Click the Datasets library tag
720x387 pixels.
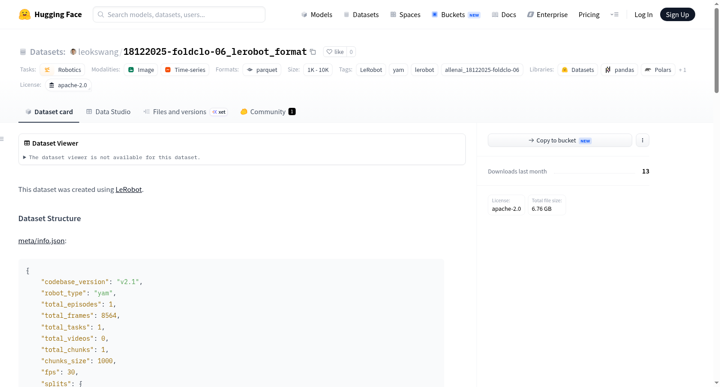pos(578,70)
